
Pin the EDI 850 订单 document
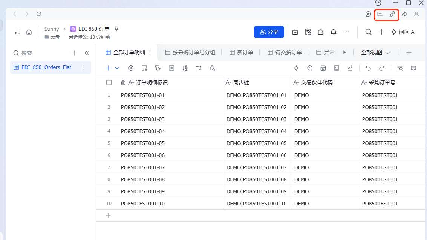coord(116,29)
